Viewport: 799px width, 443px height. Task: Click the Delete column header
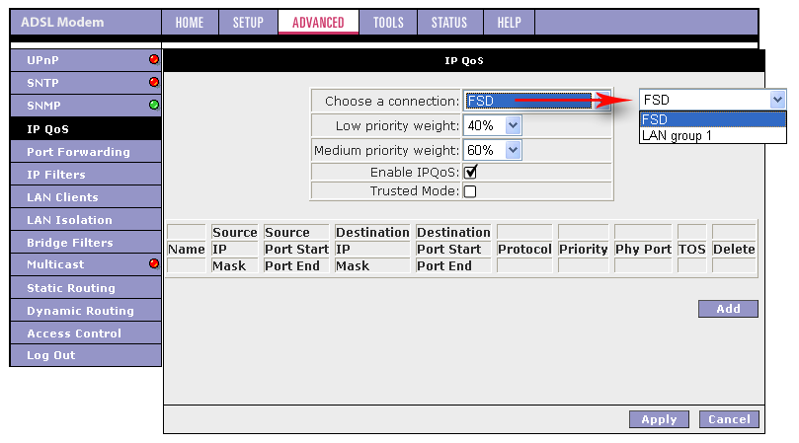(x=734, y=249)
